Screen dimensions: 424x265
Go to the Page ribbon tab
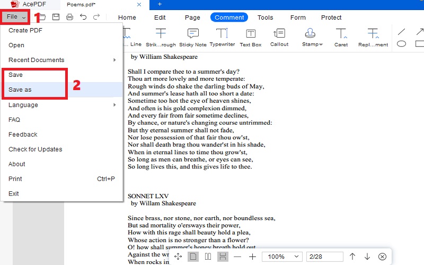point(192,17)
